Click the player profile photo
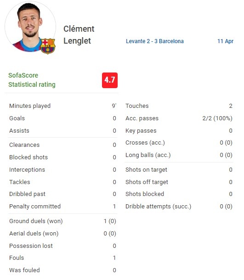244x280 pixels. point(30,27)
